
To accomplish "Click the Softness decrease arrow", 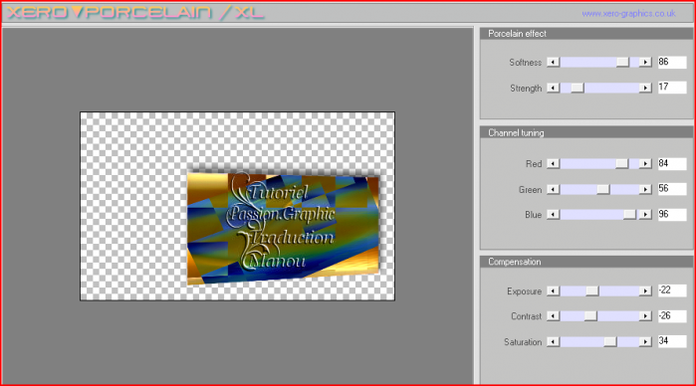I will [x=553, y=63].
